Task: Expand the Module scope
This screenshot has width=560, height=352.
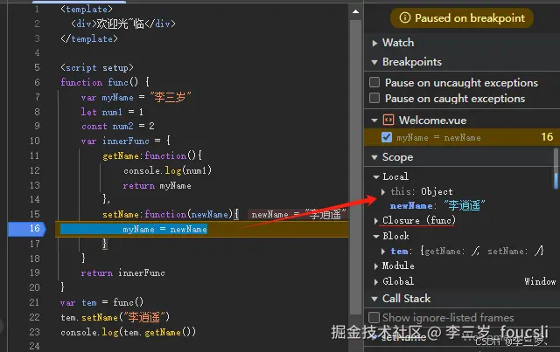Action: tap(375, 266)
